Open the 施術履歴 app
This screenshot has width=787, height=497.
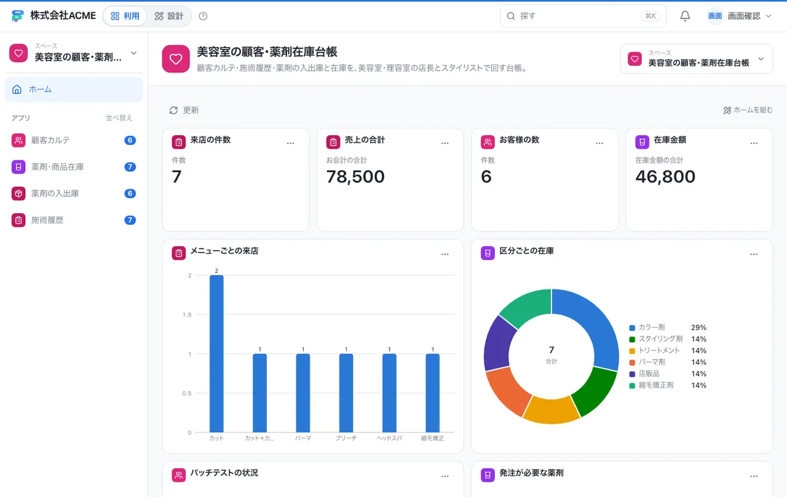(x=74, y=220)
